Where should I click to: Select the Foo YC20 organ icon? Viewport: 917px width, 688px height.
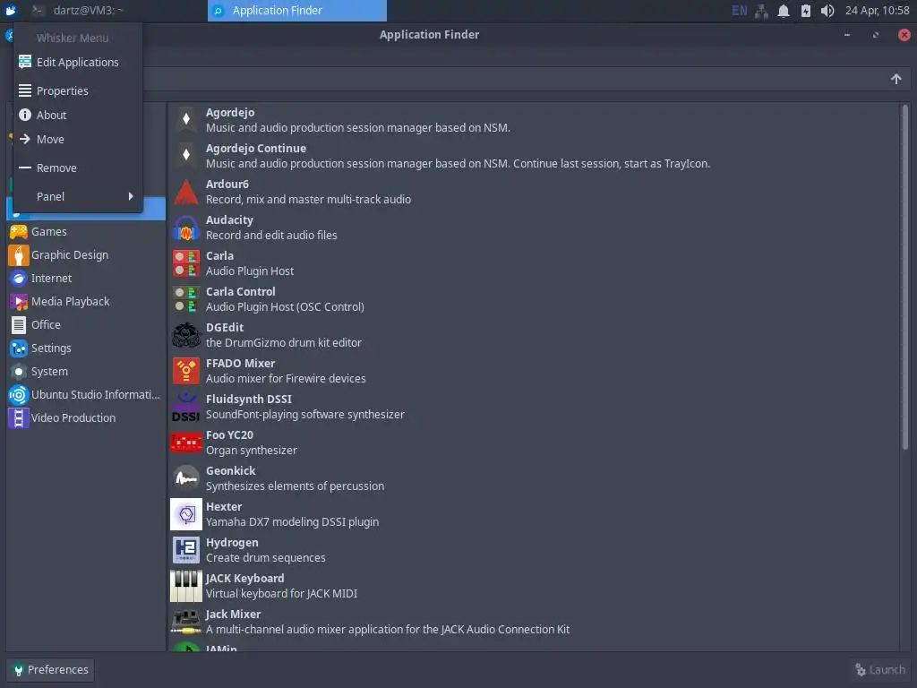pos(186,443)
